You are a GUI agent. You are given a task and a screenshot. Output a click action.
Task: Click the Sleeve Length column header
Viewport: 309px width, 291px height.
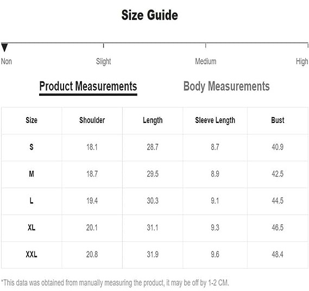click(x=215, y=120)
